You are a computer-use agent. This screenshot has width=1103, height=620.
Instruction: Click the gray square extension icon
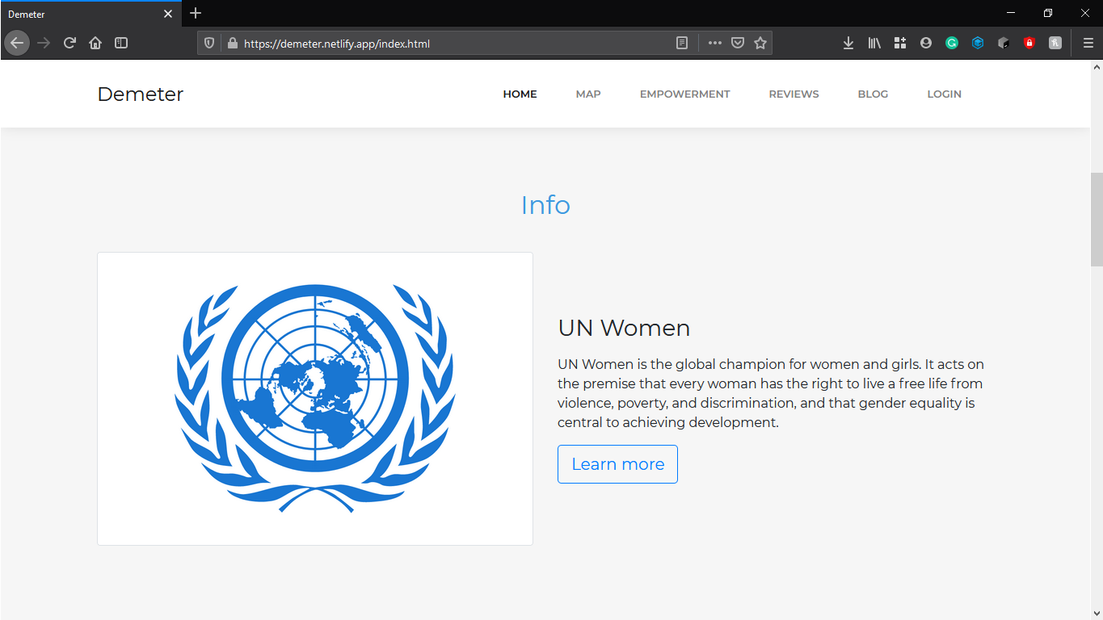[1055, 44]
